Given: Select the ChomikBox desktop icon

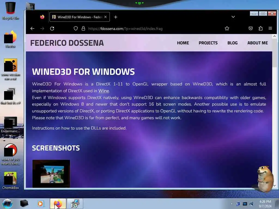Looking at the screenshot, I should [11, 180].
